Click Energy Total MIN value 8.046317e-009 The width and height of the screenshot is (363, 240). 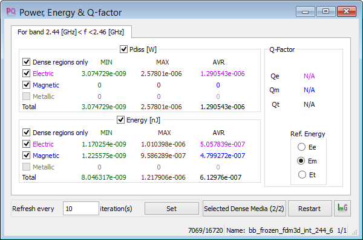coord(103,177)
